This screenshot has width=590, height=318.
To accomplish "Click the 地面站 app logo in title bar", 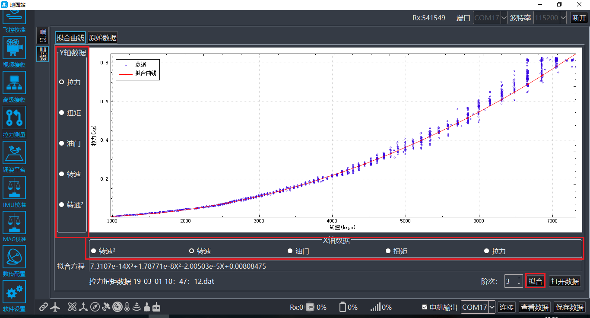I will pyautogui.click(x=5, y=4).
